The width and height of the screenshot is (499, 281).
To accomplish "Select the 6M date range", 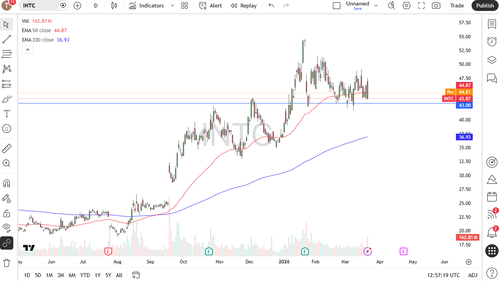I will point(72,275).
